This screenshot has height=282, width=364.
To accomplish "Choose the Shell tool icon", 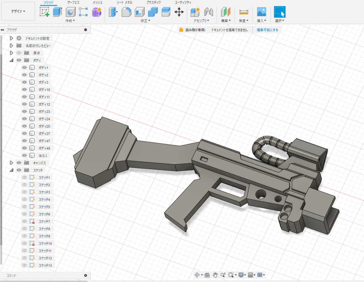I will pyautogui.click(x=139, y=12).
